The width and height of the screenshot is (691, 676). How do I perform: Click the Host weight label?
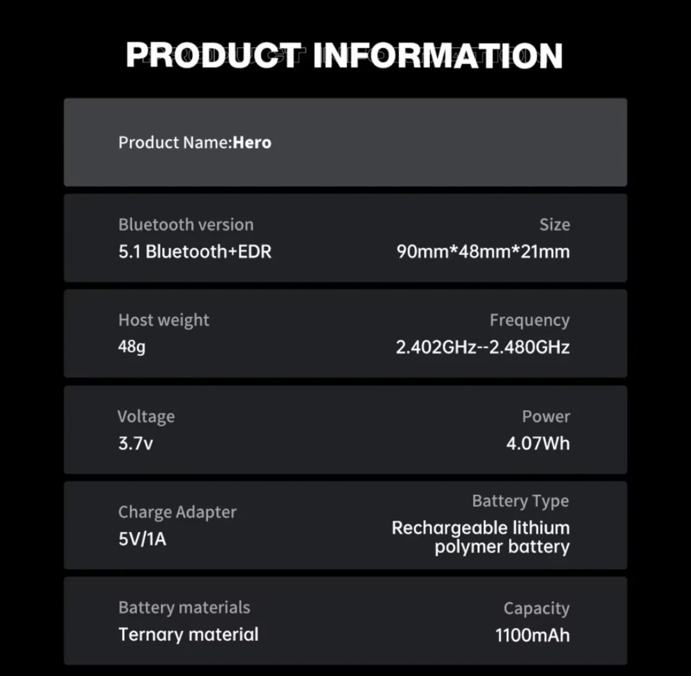click(164, 320)
